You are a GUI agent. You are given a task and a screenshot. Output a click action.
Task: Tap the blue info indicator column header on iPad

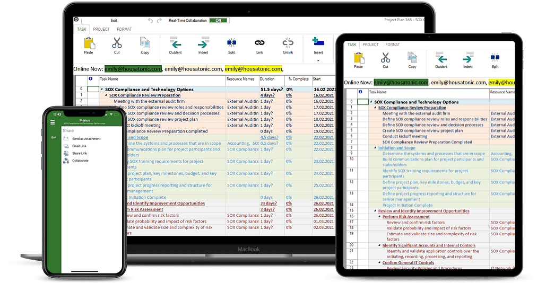[x=360, y=92]
